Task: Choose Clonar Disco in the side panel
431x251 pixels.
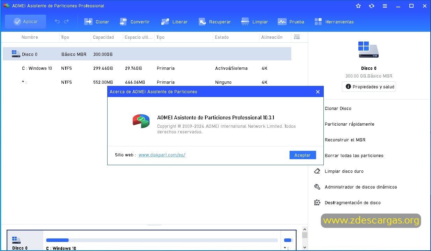Action: (338, 109)
